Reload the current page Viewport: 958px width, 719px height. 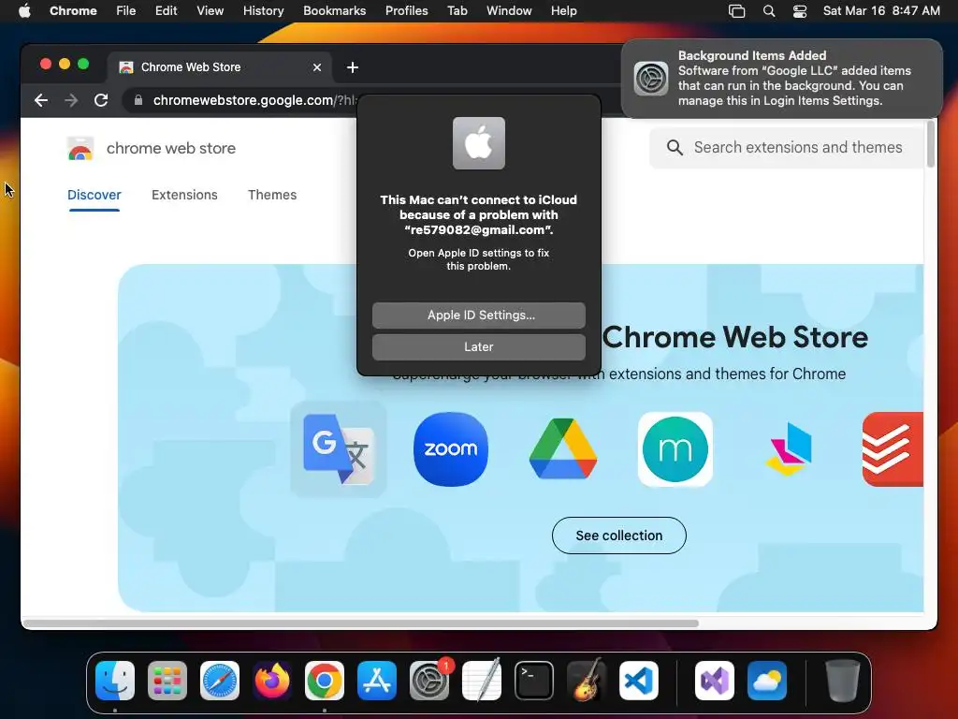tap(101, 100)
